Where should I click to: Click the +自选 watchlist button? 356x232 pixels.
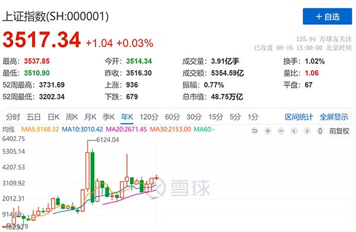pyautogui.click(x=328, y=17)
